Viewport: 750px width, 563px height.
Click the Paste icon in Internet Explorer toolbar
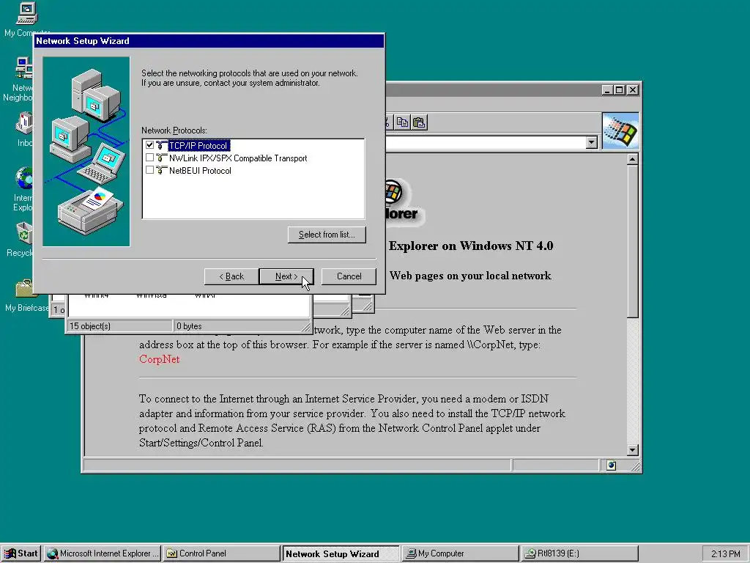coord(419,122)
